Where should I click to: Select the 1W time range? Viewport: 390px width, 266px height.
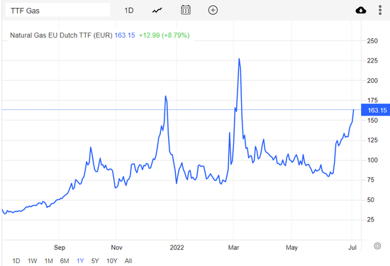click(x=33, y=261)
